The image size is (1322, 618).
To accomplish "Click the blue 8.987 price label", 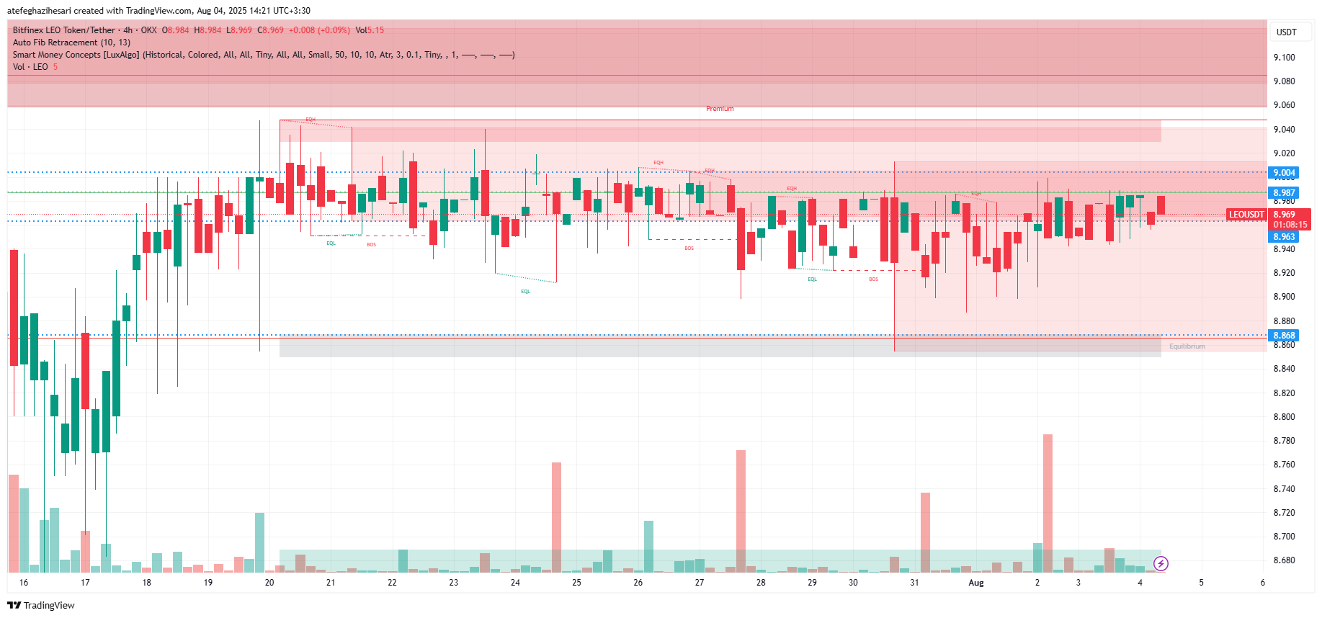I will pyautogui.click(x=1283, y=193).
